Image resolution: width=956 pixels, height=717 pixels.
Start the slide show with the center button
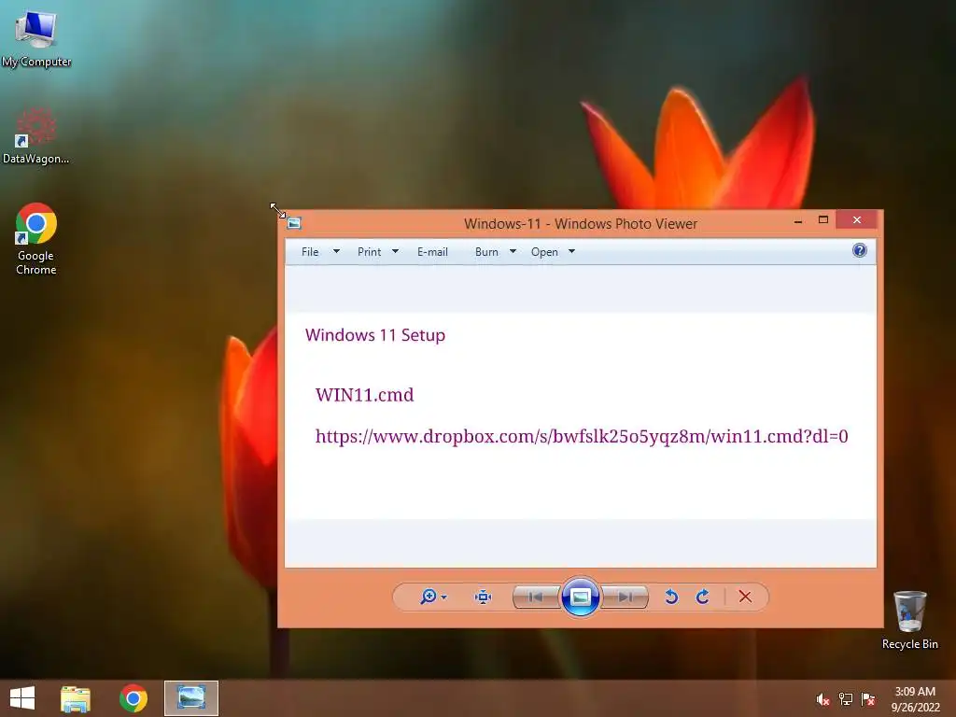pos(580,597)
